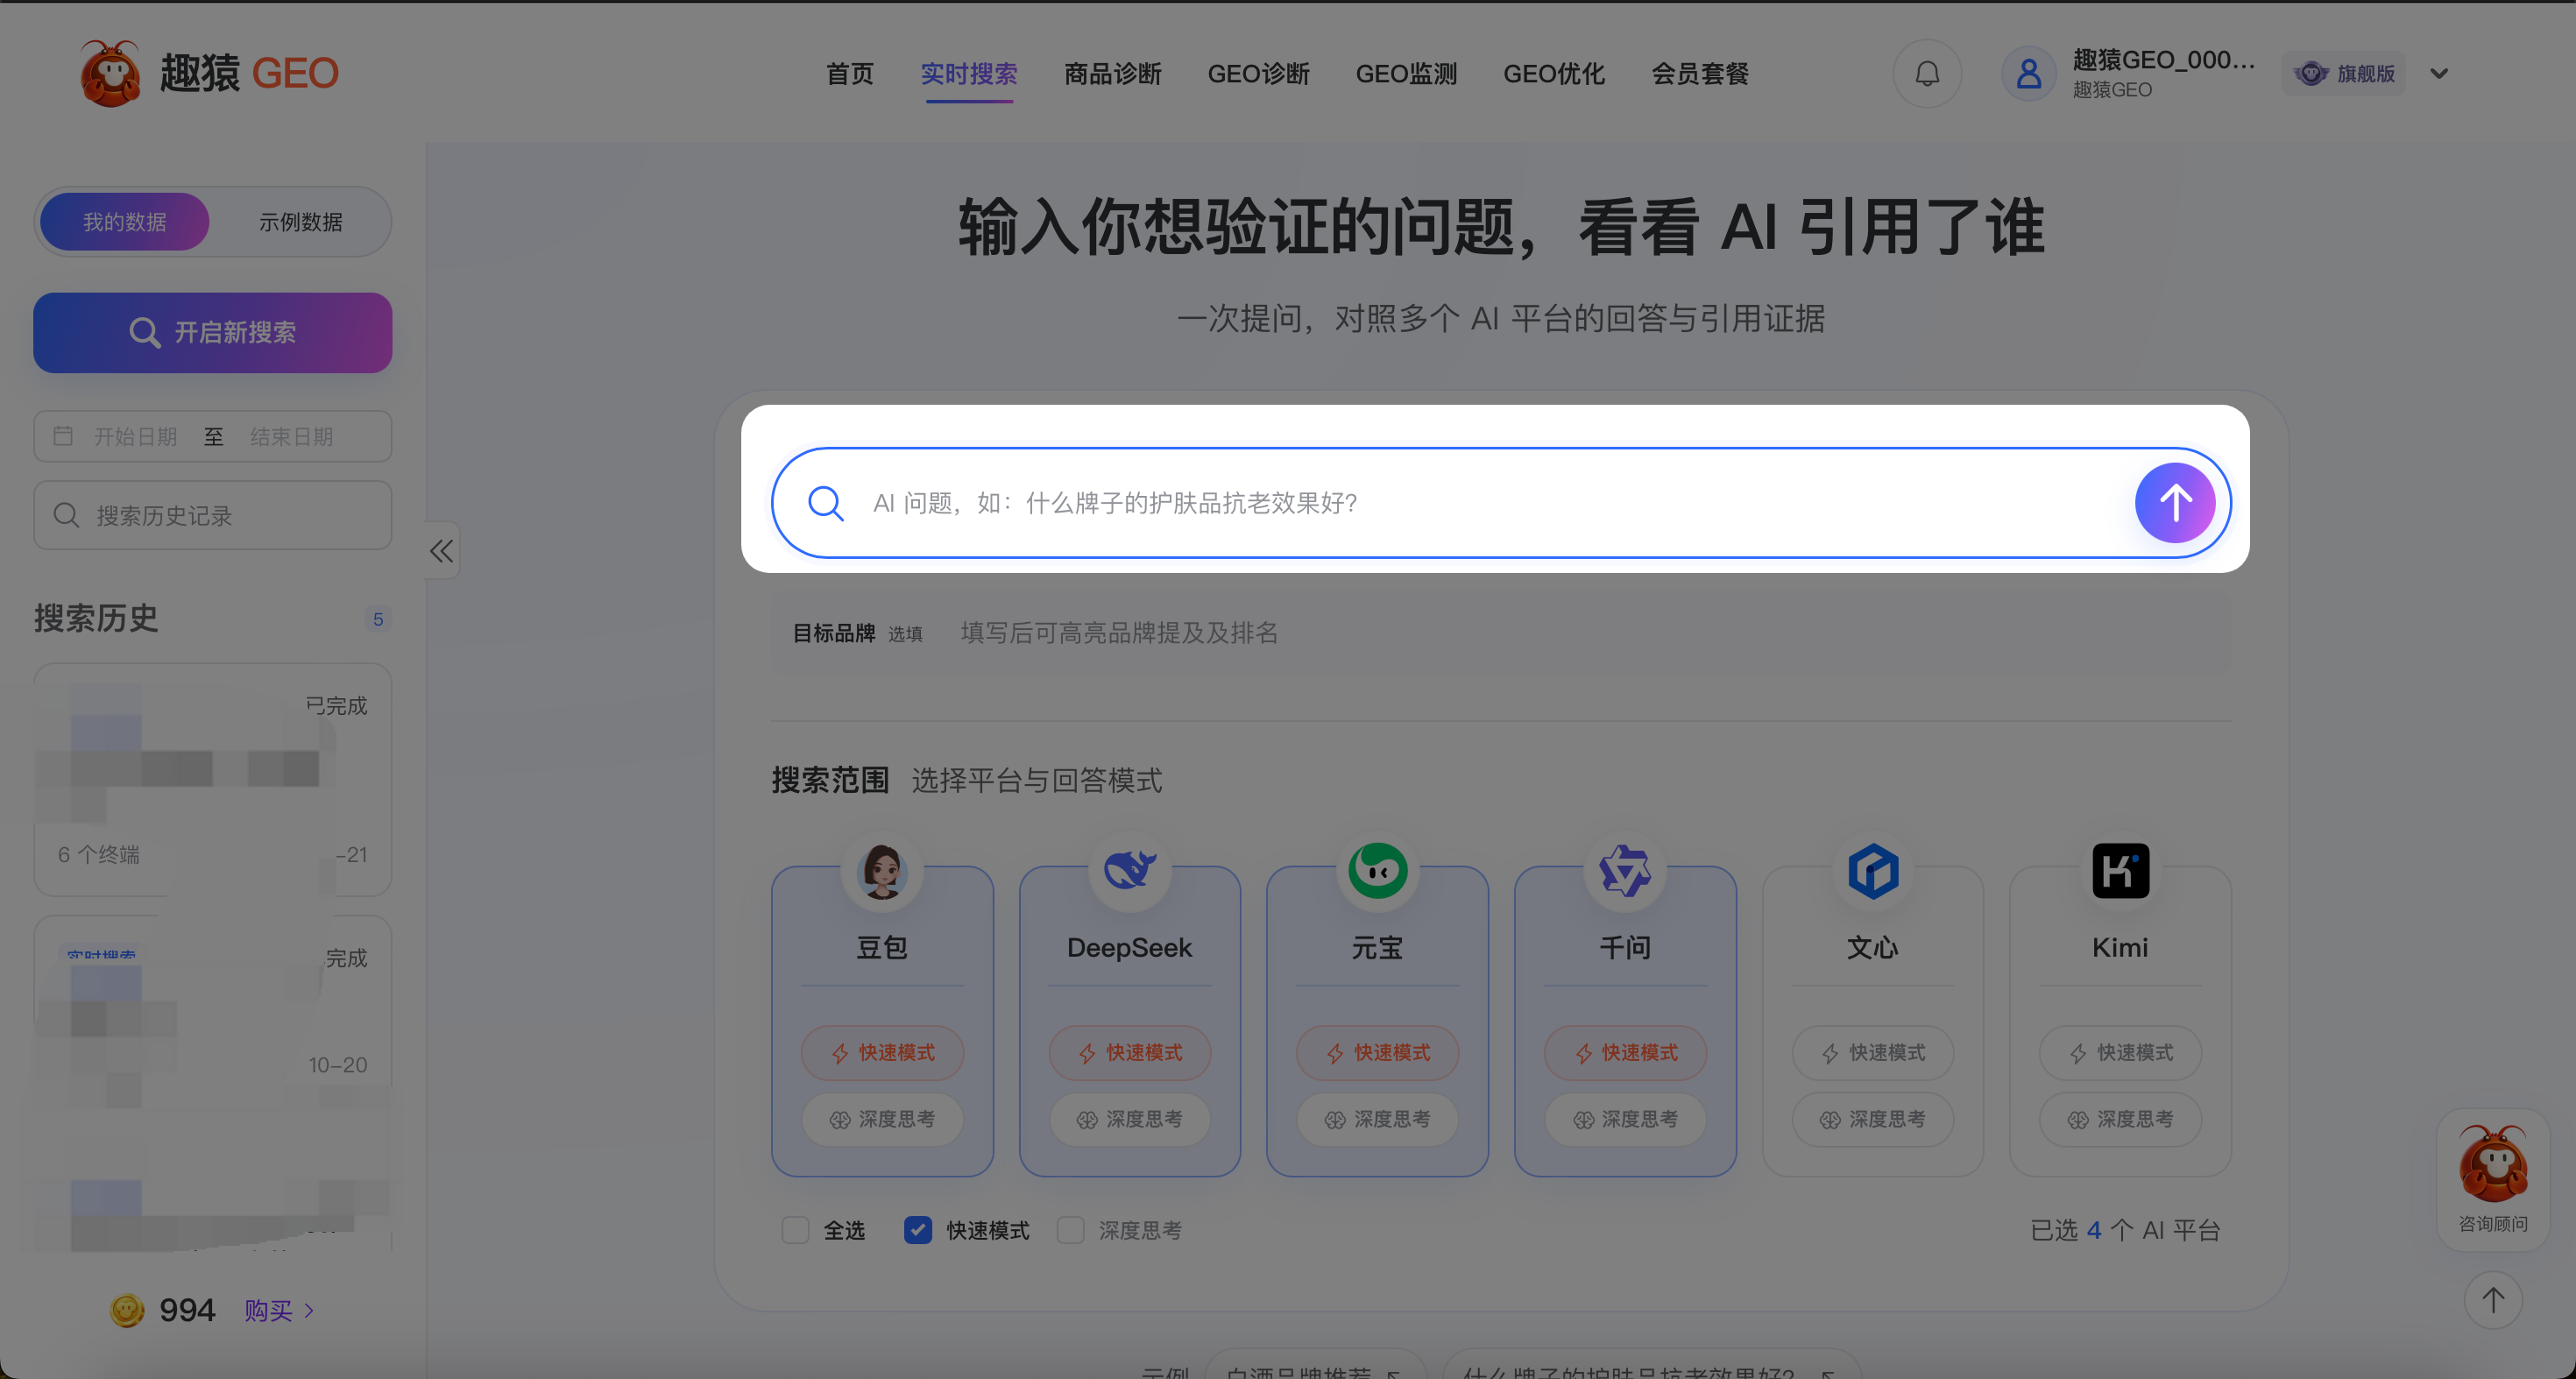The image size is (2576, 1379).
Task: Open the 商品诊断 tab
Action: click(1112, 74)
